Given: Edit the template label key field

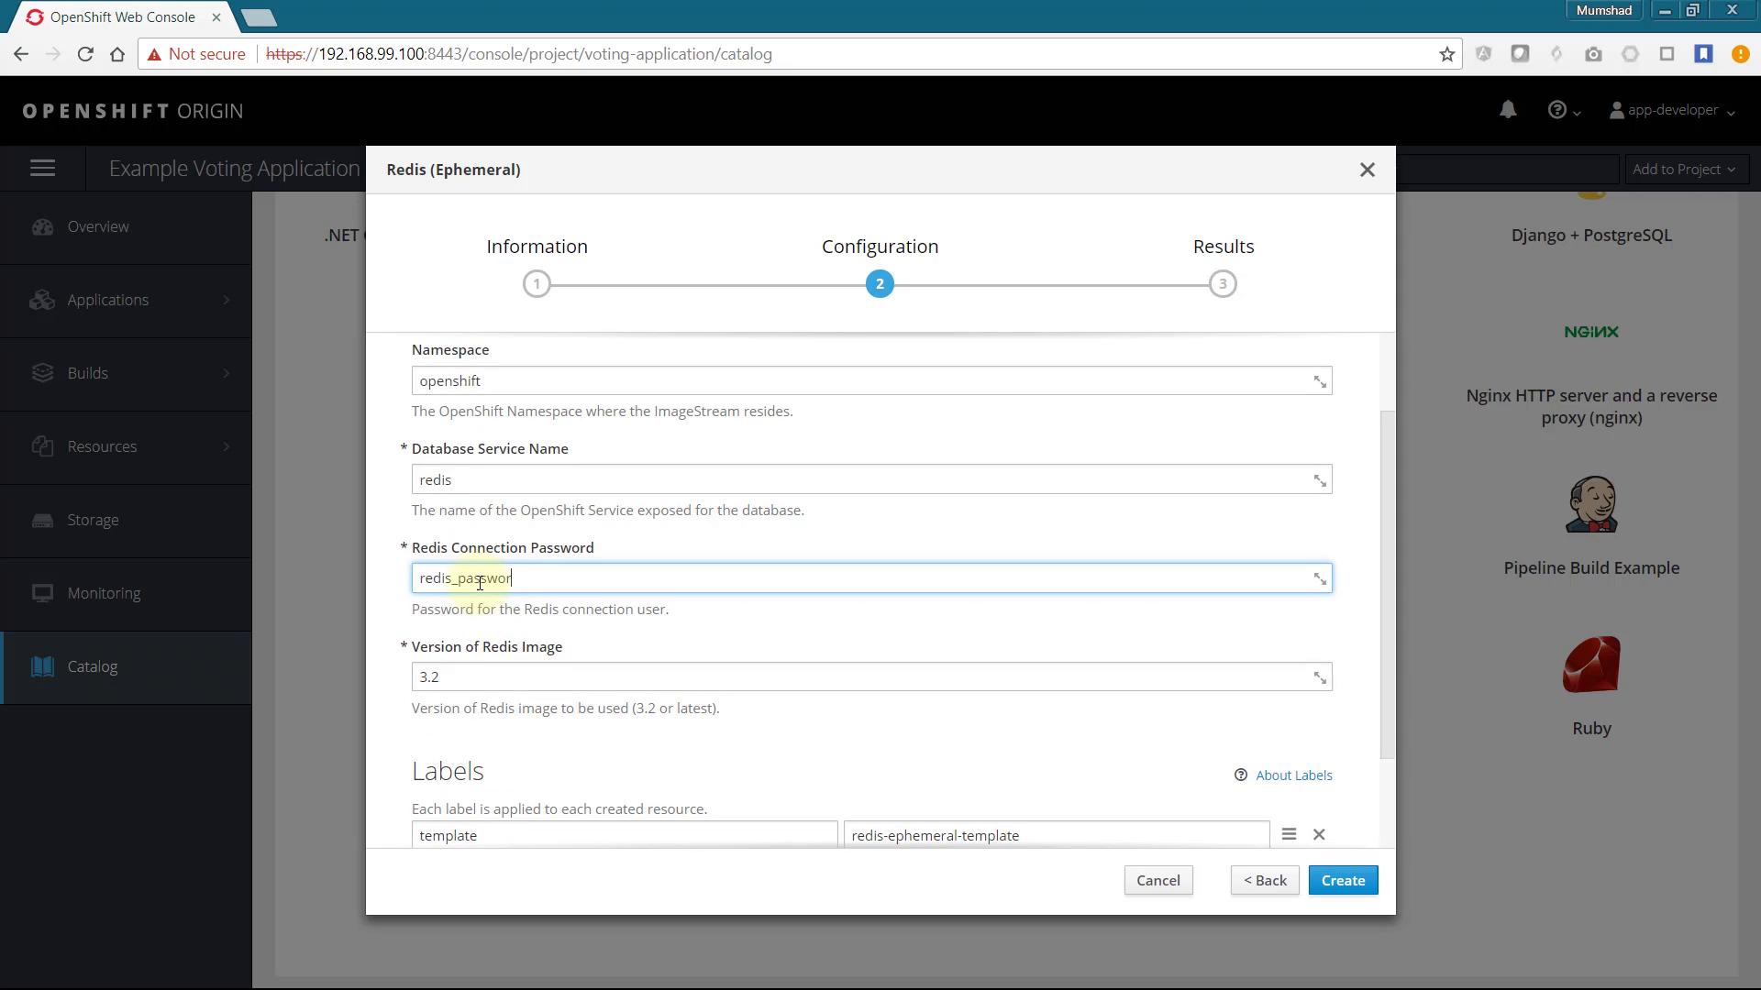Looking at the screenshot, I should pos(625,835).
